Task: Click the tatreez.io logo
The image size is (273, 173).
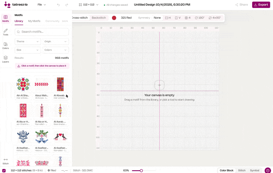Action: point(16,5)
